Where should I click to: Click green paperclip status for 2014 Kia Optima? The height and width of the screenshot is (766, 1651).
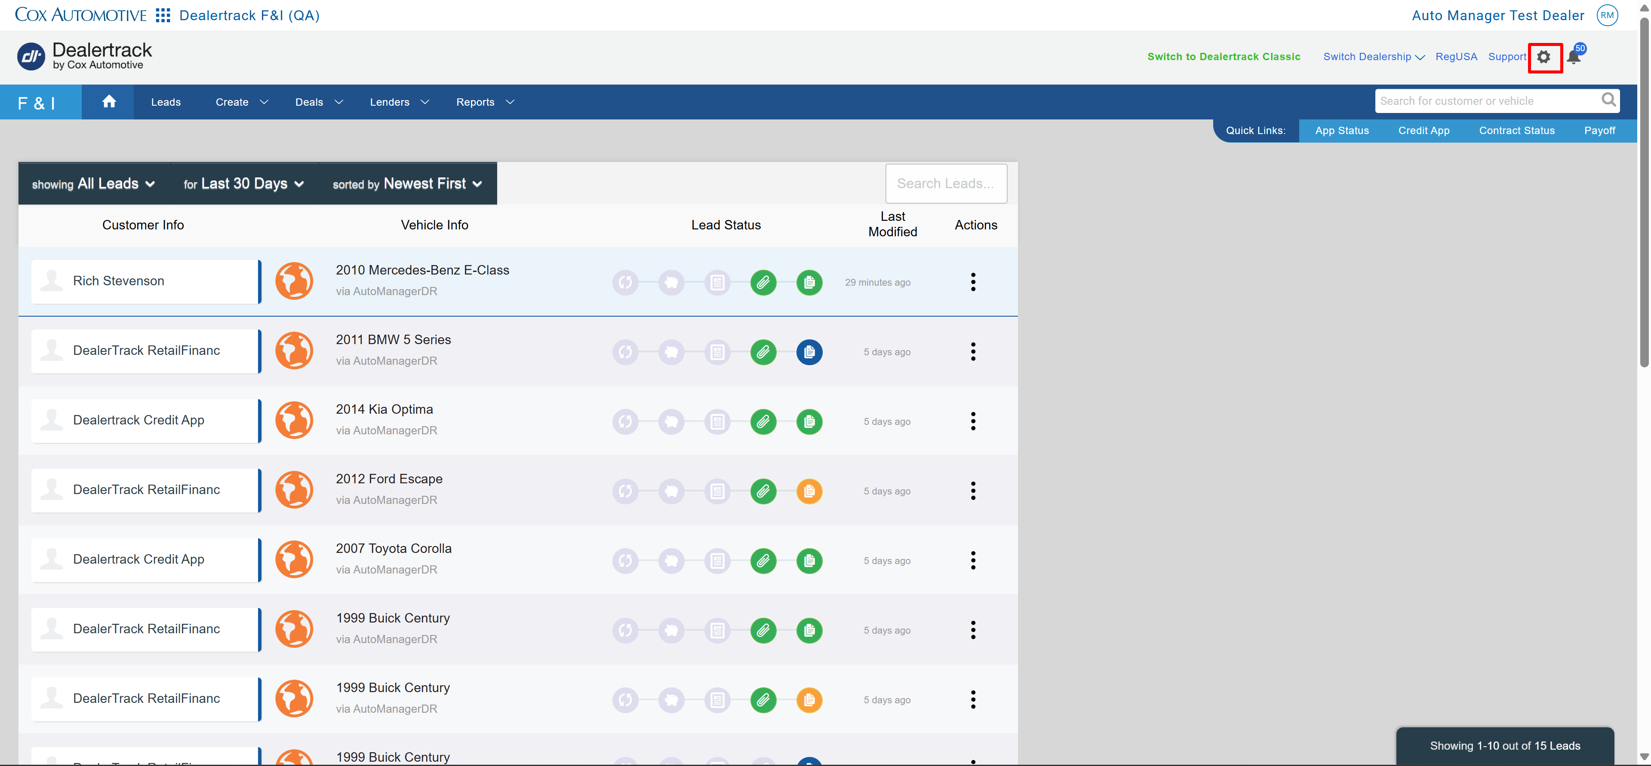[763, 421]
